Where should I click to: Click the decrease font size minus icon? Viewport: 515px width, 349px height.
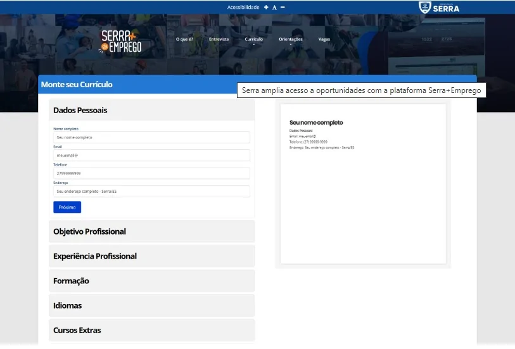click(283, 7)
